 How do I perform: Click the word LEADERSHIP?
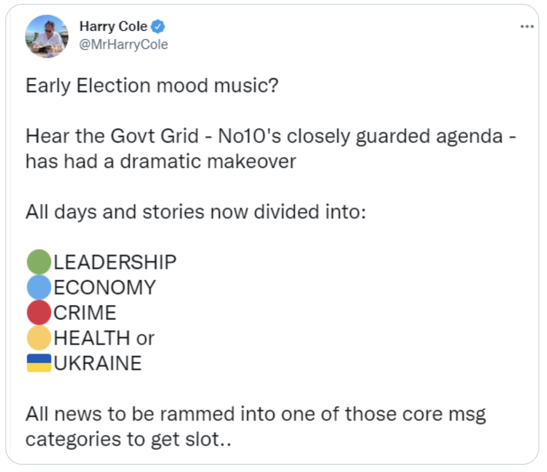coord(115,262)
